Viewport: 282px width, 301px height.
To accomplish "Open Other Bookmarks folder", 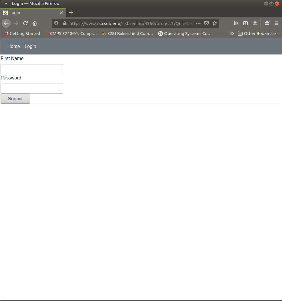I will pyautogui.click(x=258, y=34).
